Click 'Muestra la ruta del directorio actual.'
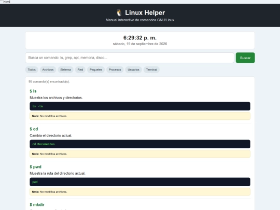 point(58,173)
